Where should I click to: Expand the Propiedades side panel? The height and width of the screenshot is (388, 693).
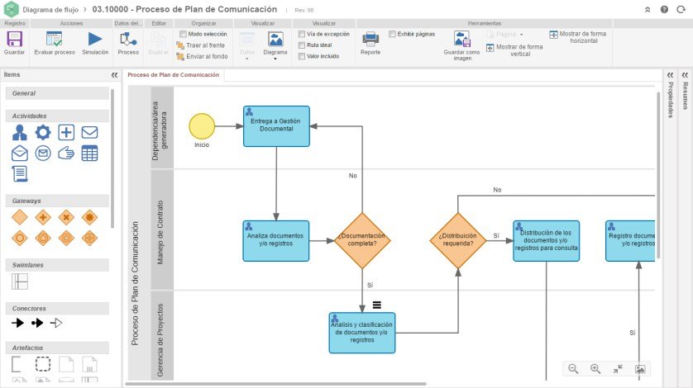pyautogui.click(x=671, y=75)
